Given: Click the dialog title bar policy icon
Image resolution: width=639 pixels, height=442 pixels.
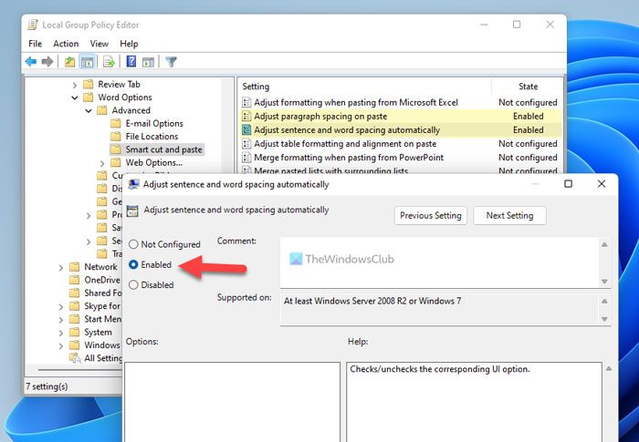Looking at the screenshot, I should (x=133, y=184).
